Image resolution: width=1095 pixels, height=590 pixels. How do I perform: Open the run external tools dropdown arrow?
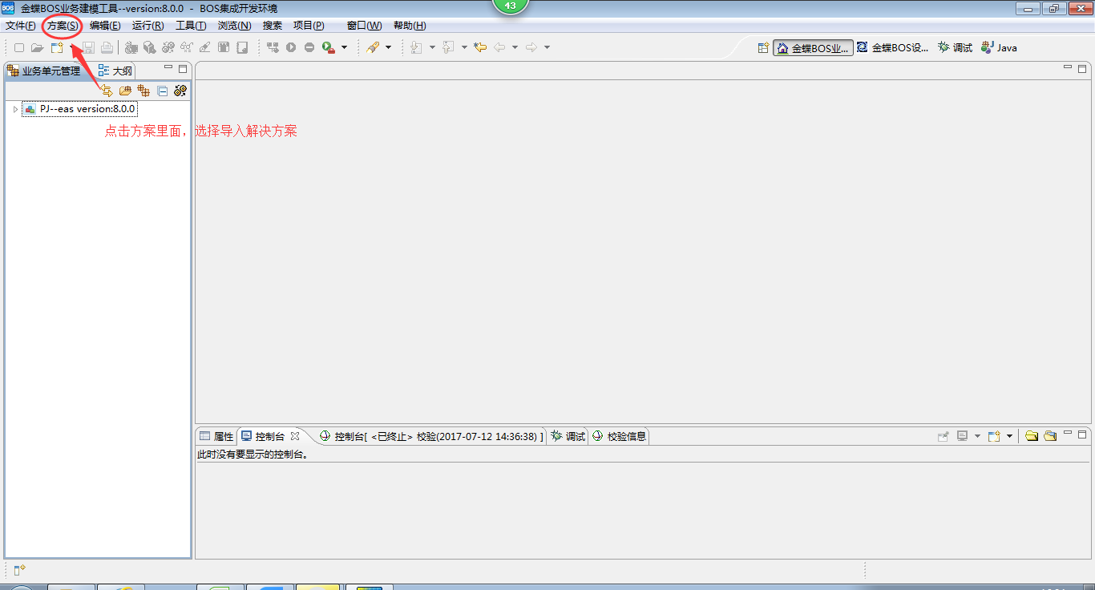(x=345, y=47)
